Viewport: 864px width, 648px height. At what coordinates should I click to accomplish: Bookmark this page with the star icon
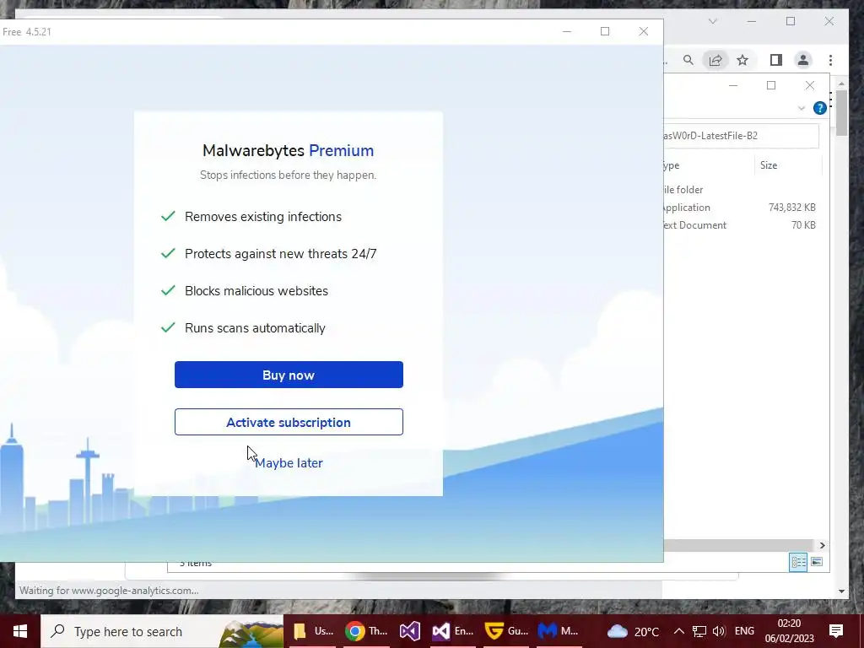click(x=742, y=60)
